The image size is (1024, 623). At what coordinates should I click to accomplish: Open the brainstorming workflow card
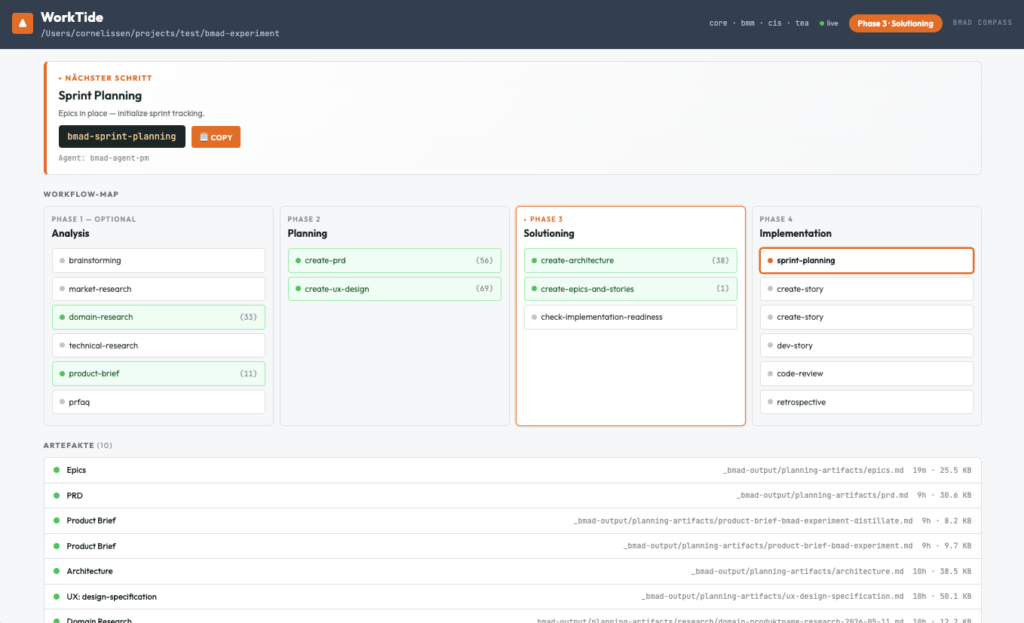click(x=158, y=260)
